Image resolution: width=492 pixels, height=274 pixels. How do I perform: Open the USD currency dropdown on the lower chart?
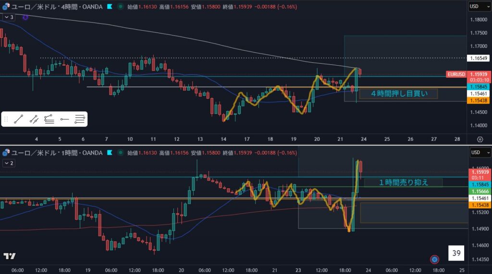click(480, 152)
